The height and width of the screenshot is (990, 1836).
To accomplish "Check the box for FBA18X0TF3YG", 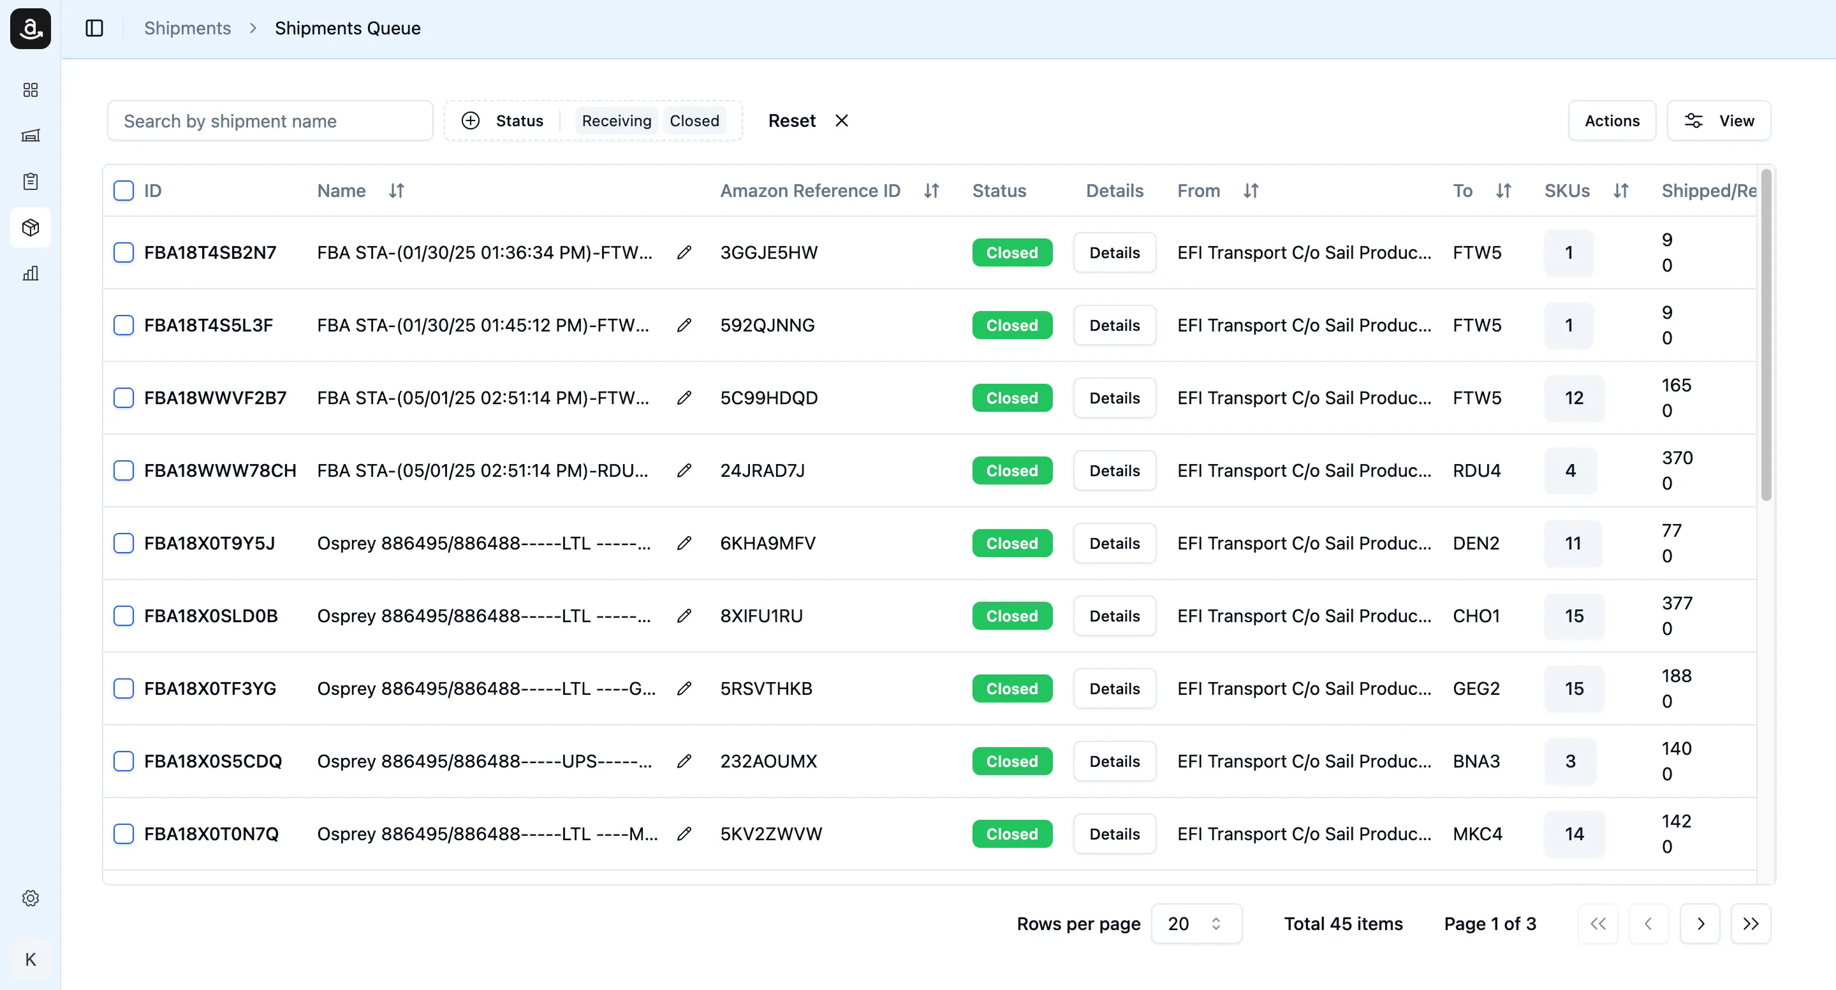I will (x=124, y=688).
